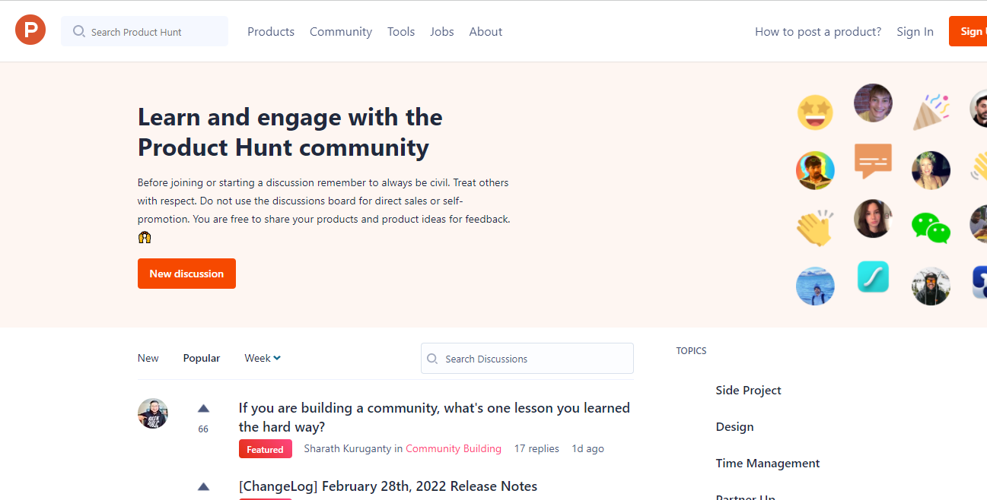Click the Product Hunt logo
The height and width of the screenshot is (500, 987).
[30, 29]
